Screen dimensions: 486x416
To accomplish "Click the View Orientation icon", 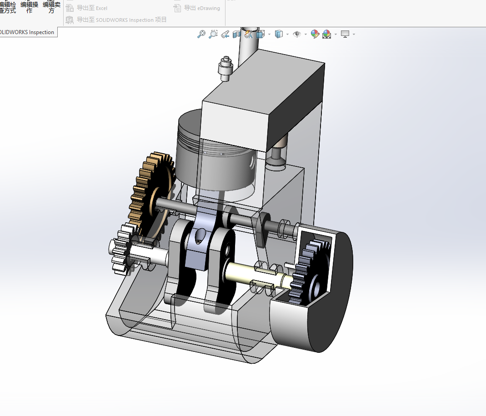I will pyautogui.click(x=261, y=34).
